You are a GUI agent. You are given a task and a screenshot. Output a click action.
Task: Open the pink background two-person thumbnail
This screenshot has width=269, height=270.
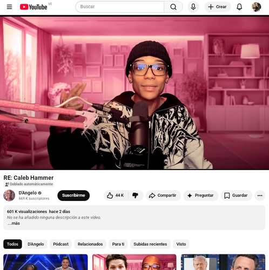tap(134, 262)
